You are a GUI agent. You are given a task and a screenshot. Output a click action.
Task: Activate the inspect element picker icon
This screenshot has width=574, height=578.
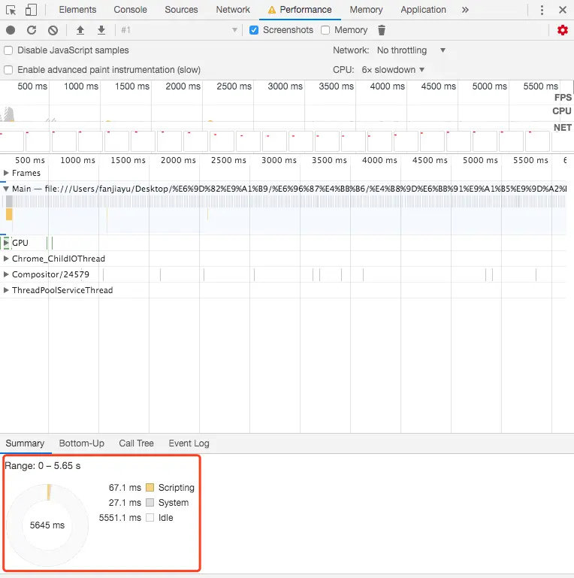[11, 10]
